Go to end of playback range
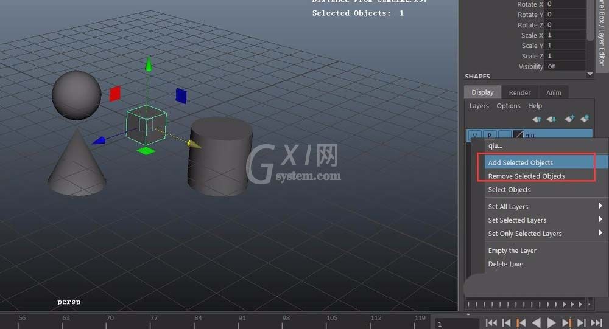Image resolution: width=609 pixels, height=329 pixels. click(x=596, y=323)
